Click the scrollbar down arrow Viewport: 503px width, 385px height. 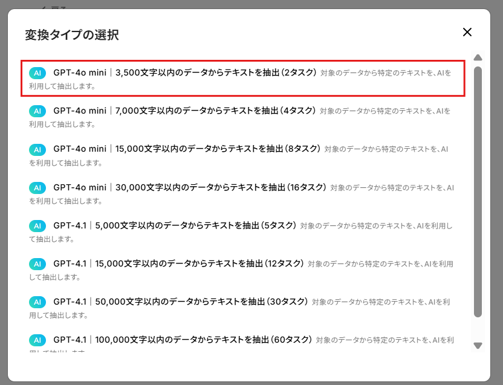(x=478, y=346)
